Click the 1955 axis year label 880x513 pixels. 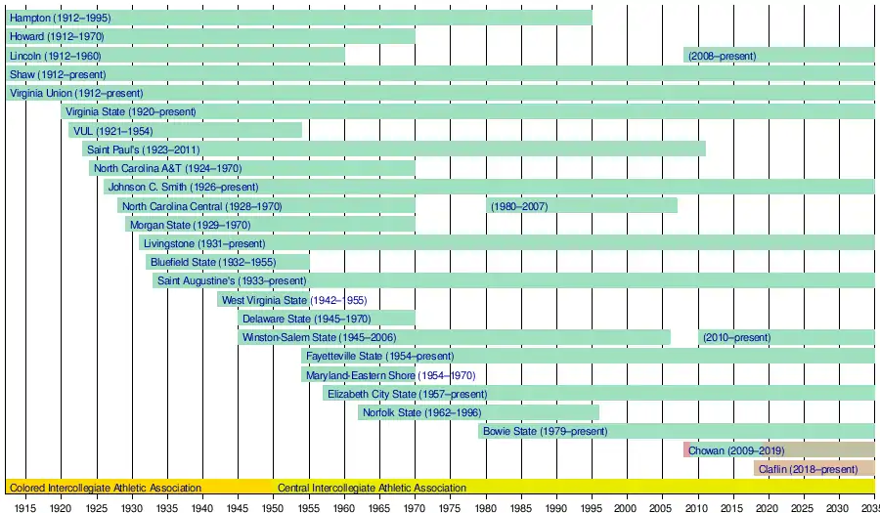tap(309, 507)
